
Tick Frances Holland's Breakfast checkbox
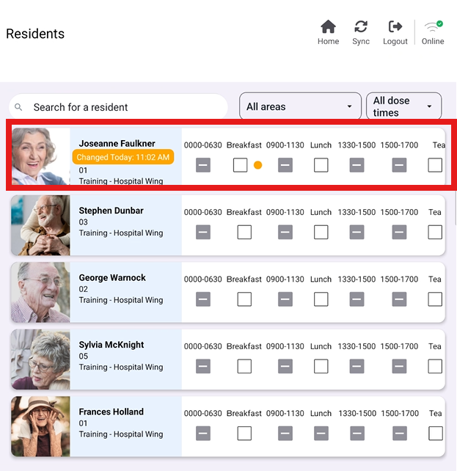[x=244, y=434]
